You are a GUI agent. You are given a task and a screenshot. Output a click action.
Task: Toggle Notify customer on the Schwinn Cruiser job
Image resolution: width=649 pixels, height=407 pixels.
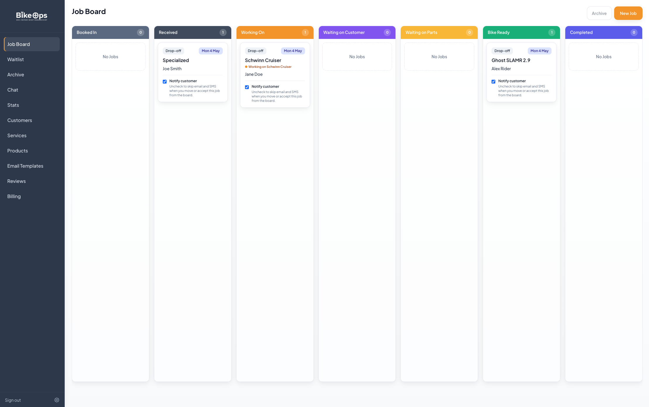(247, 87)
